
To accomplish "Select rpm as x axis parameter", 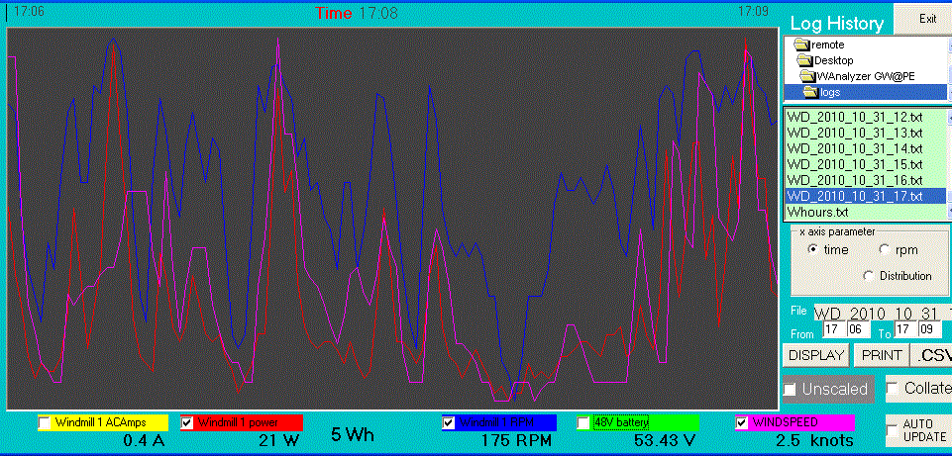I will tap(885, 250).
